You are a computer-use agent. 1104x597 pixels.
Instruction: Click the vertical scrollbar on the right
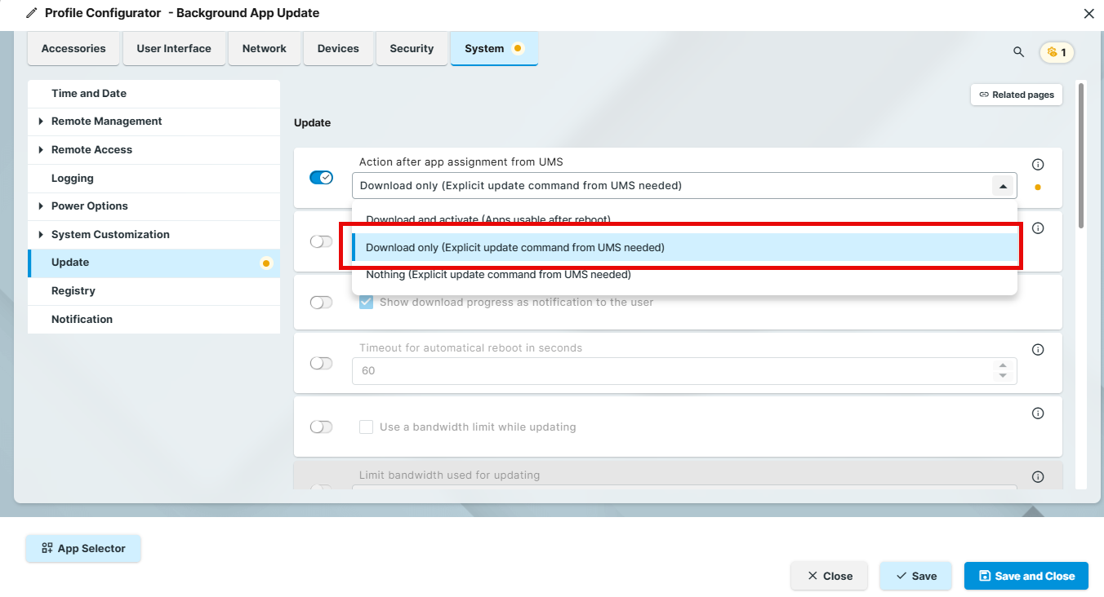tap(1081, 155)
